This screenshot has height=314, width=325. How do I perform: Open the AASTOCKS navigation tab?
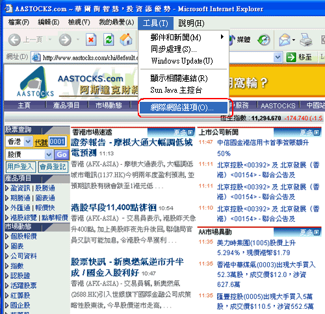pos(278,106)
